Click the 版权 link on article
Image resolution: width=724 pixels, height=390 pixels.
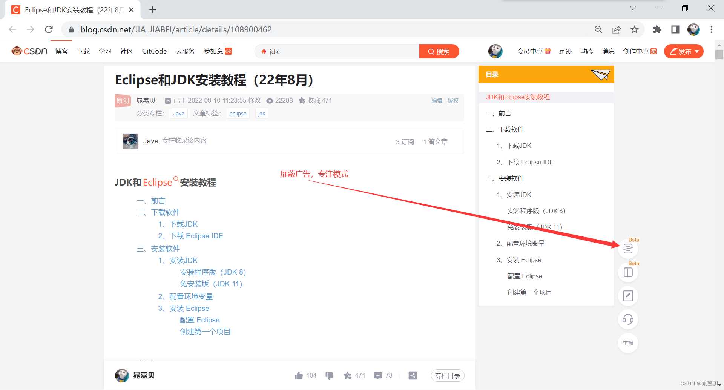pyautogui.click(x=453, y=101)
